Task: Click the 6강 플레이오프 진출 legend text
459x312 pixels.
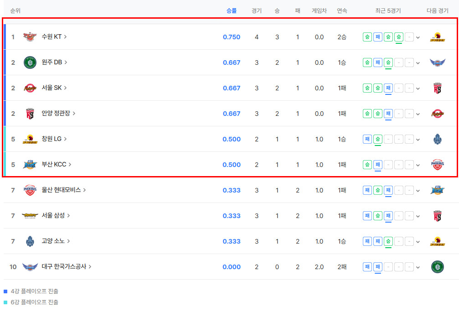Action: (x=35, y=302)
